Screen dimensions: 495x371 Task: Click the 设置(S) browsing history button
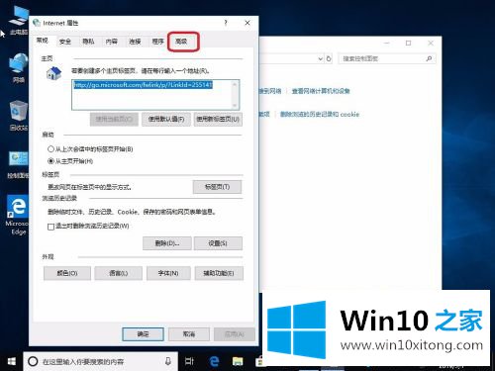tap(218, 243)
